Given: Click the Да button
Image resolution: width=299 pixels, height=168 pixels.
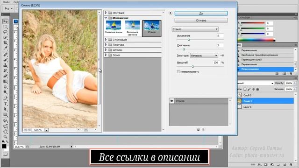Looking at the screenshot, I should coord(201,14).
